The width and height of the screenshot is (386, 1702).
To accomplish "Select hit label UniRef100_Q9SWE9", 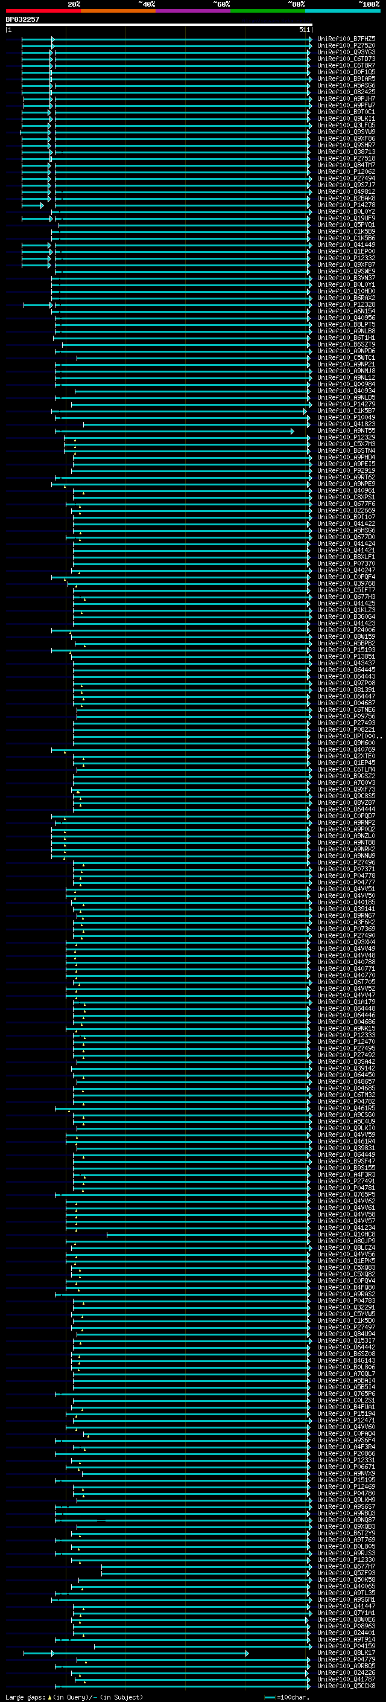I will coord(346,272).
